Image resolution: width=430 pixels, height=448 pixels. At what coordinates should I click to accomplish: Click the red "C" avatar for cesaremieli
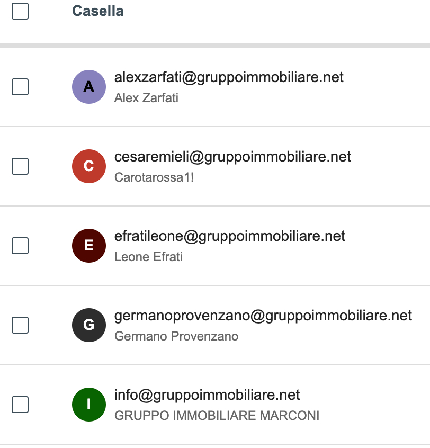tap(89, 166)
